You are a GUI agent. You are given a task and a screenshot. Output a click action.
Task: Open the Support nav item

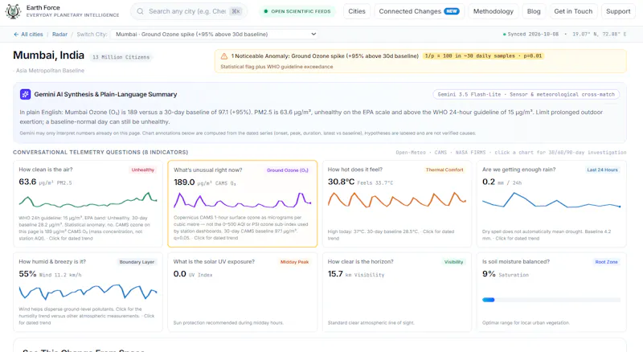(618, 11)
